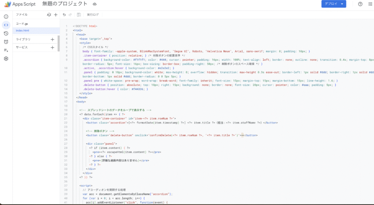Select the index.html file
The width and height of the screenshot is (374, 205).
22,30
